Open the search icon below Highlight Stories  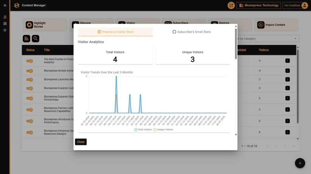(x=36, y=39)
